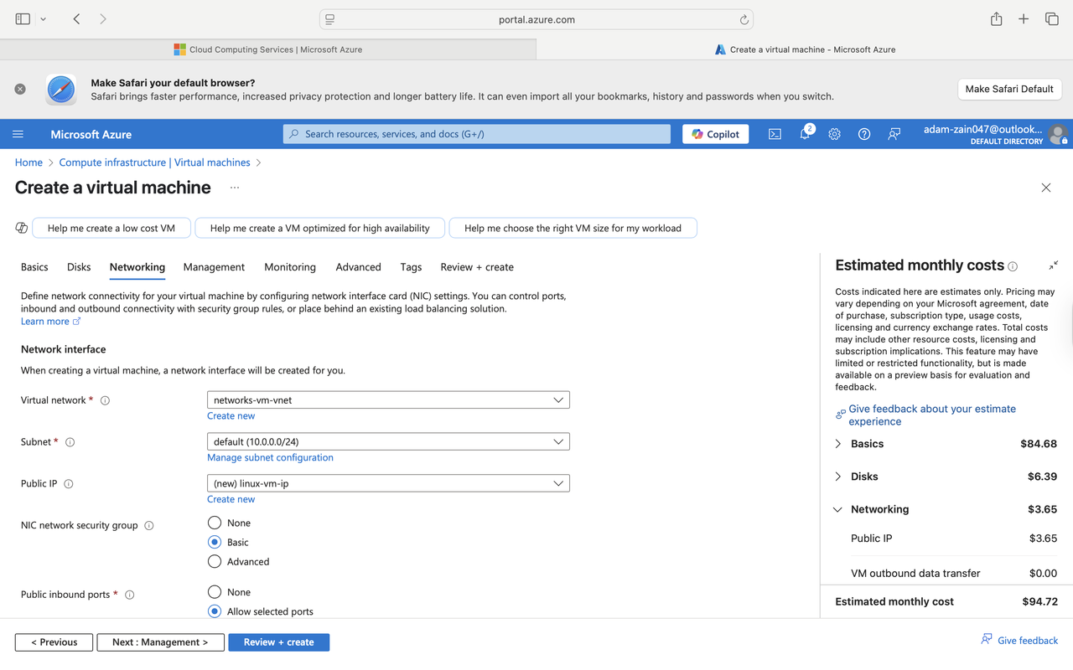The height and width of the screenshot is (670, 1073).
Task: Click Safari Share icon
Action: coord(996,19)
